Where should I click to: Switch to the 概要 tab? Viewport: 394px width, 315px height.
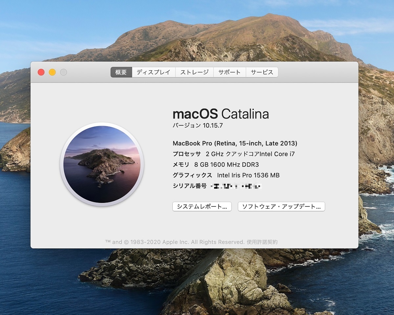tap(121, 72)
